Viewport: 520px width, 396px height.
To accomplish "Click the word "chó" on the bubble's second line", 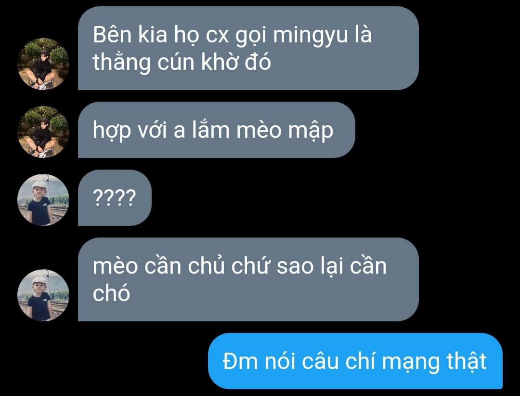I will [x=111, y=293].
